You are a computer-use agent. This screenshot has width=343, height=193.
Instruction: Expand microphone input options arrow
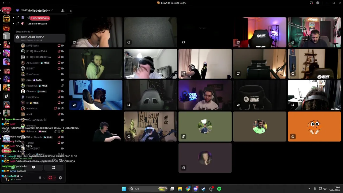click(x=44, y=178)
